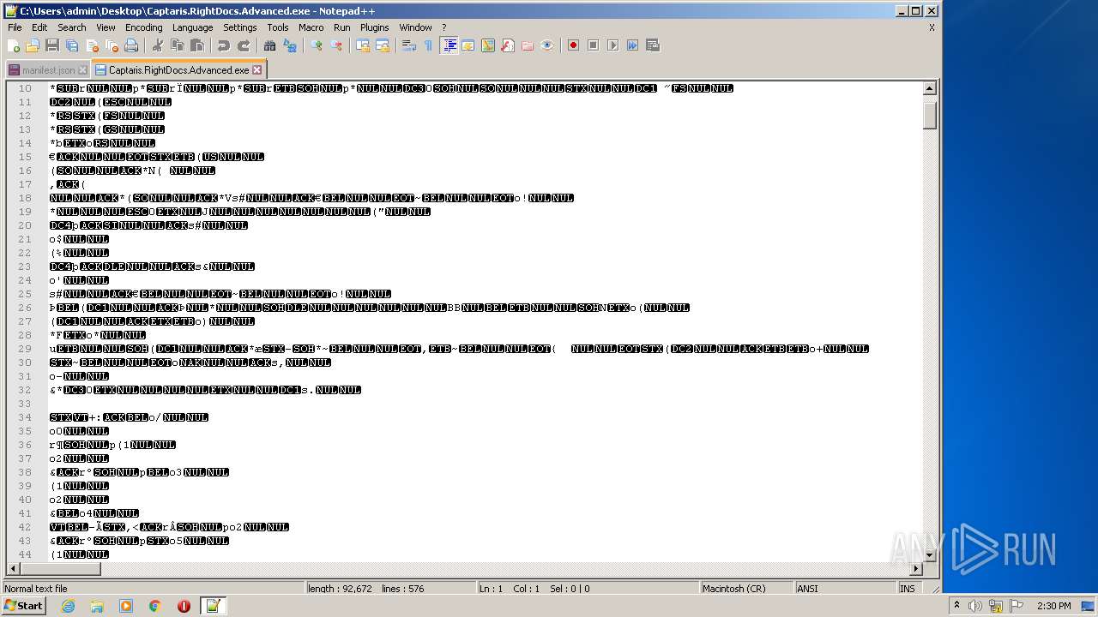Toggle word wrap in the toolbar

[409, 45]
